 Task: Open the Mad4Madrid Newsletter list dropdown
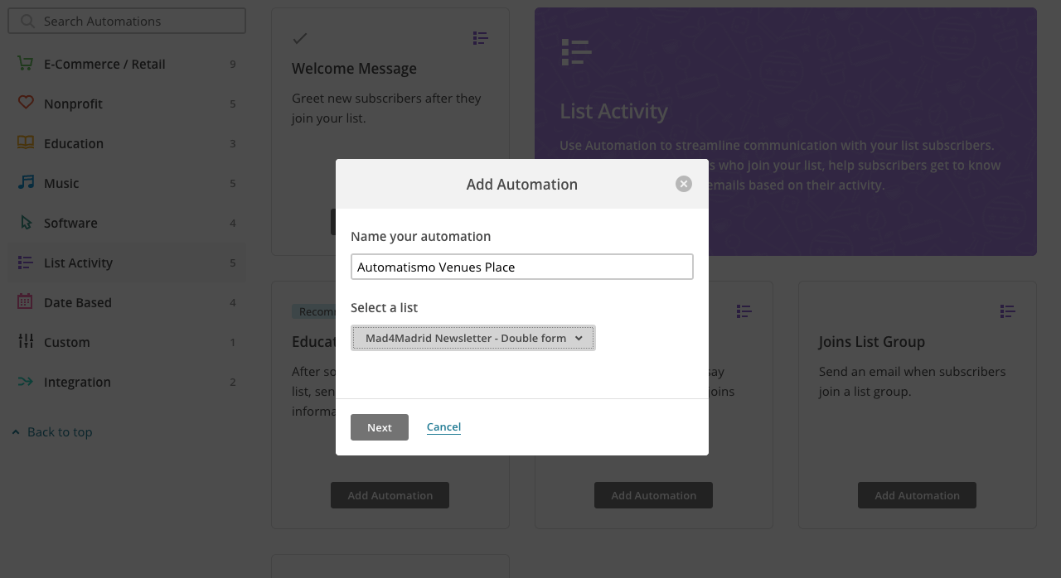(472, 337)
